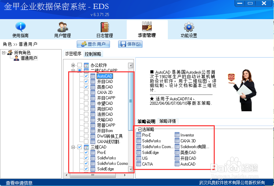Open 功能设置 gear icon
Image resolution: width=274 pixels, height=186 pixels.
(x=189, y=27)
